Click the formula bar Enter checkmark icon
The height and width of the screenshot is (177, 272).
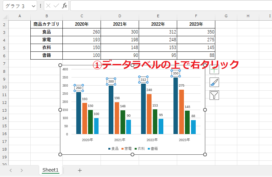[56, 6]
